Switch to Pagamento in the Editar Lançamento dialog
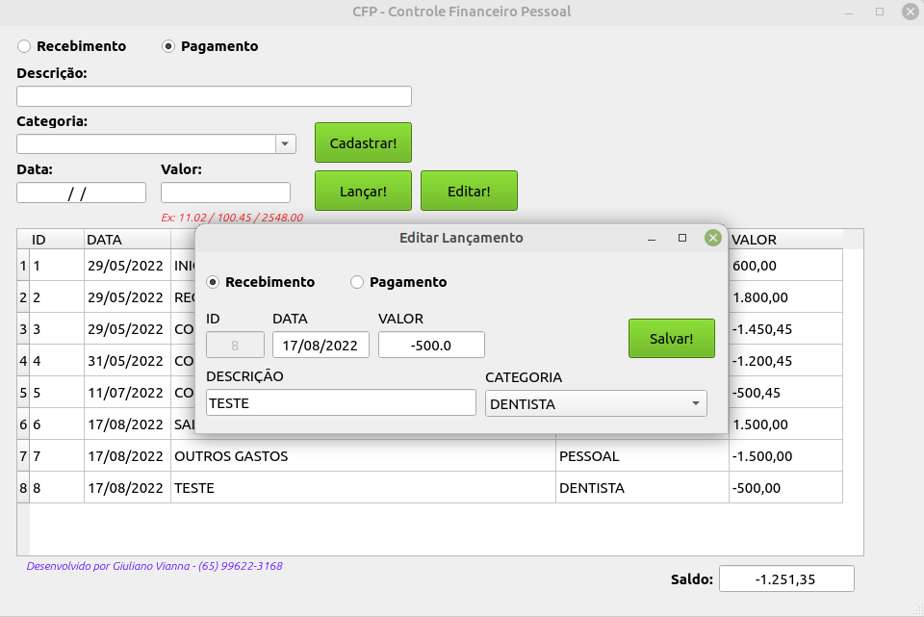Screen dimensions: 924x617 tap(357, 282)
